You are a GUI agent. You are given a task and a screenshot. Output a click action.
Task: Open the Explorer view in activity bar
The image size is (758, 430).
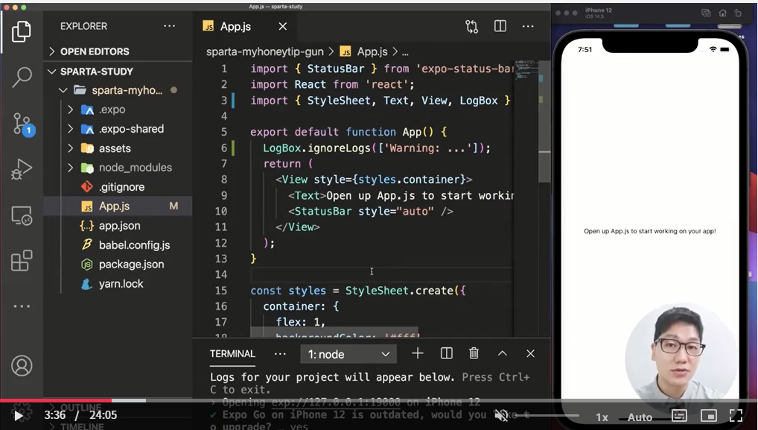click(x=22, y=32)
